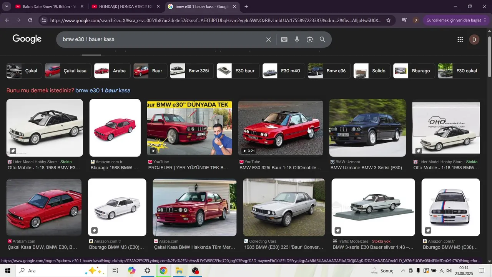Screen dimensions: 492x277
Task: Search by image with Google Lens
Action: 310,39
